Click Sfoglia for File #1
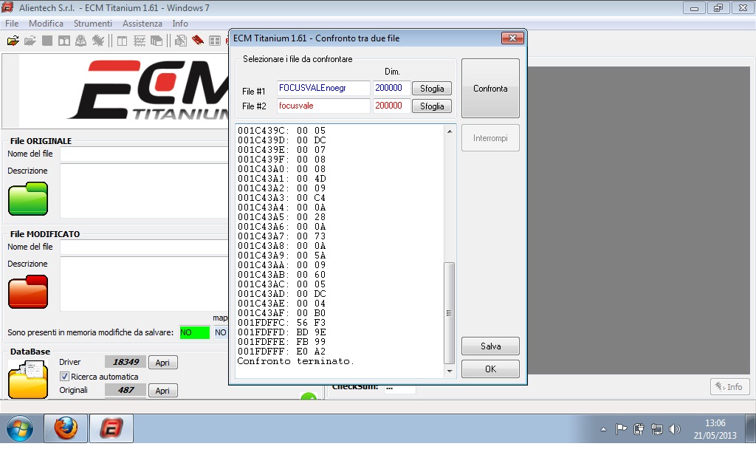This screenshot has height=452, width=756. click(x=431, y=89)
